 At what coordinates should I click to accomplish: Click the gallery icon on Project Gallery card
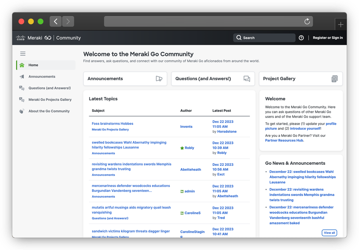335,79
